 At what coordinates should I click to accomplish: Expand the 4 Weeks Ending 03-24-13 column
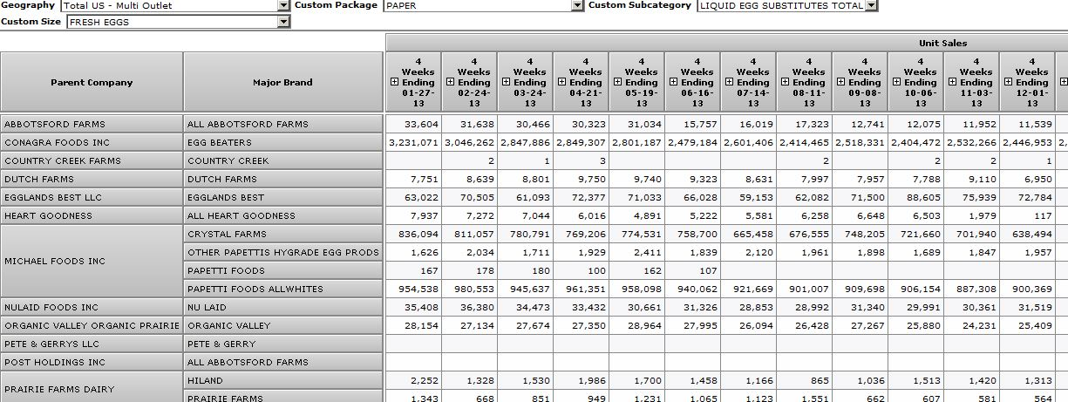coord(507,83)
